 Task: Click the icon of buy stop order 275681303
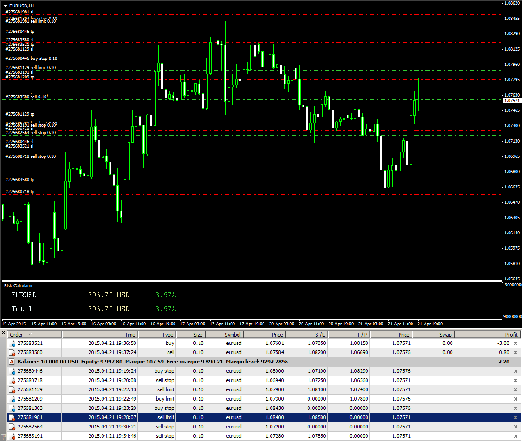(12, 408)
